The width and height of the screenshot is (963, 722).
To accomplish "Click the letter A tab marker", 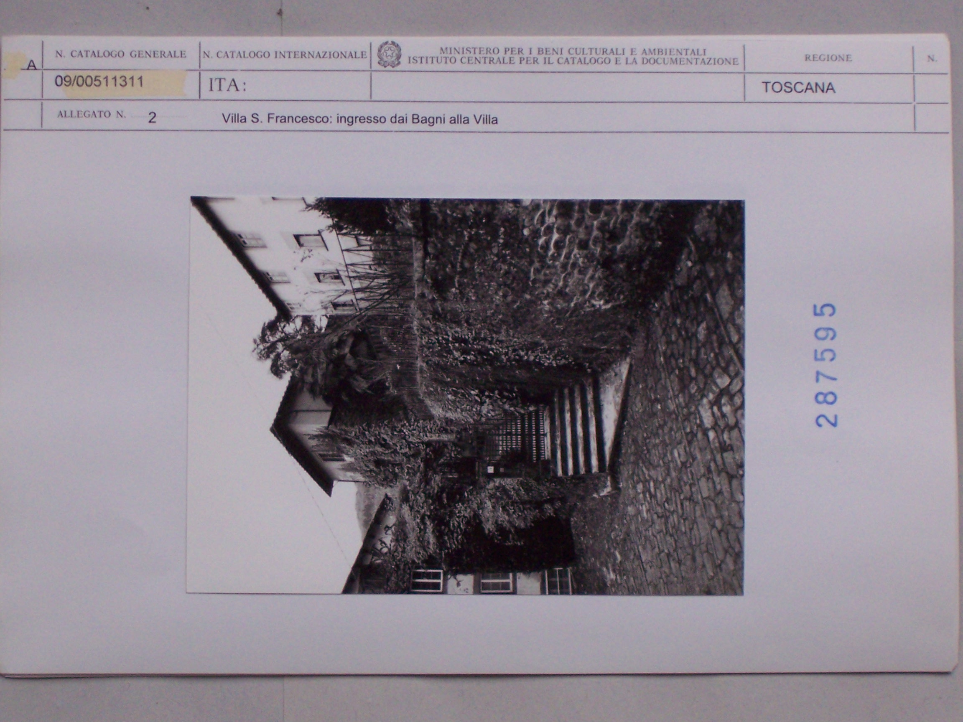I will click(x=31, y=65).
